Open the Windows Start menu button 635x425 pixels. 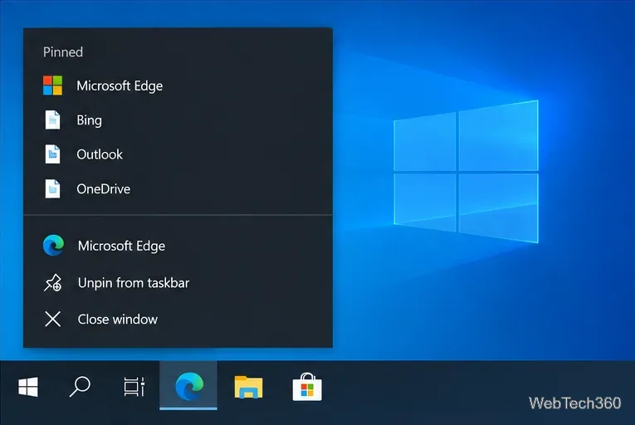point(28,387)
